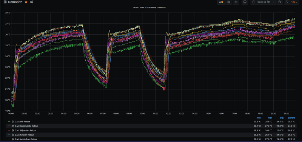Click Keuken Retour avg value 24.6 °C

280,135
